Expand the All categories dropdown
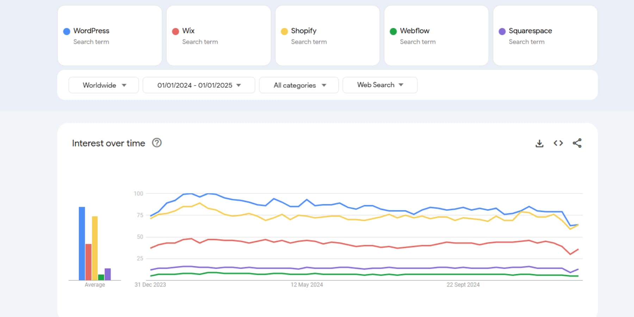The width and height of the screenshot is (634, 317). (x=299, y=85)
